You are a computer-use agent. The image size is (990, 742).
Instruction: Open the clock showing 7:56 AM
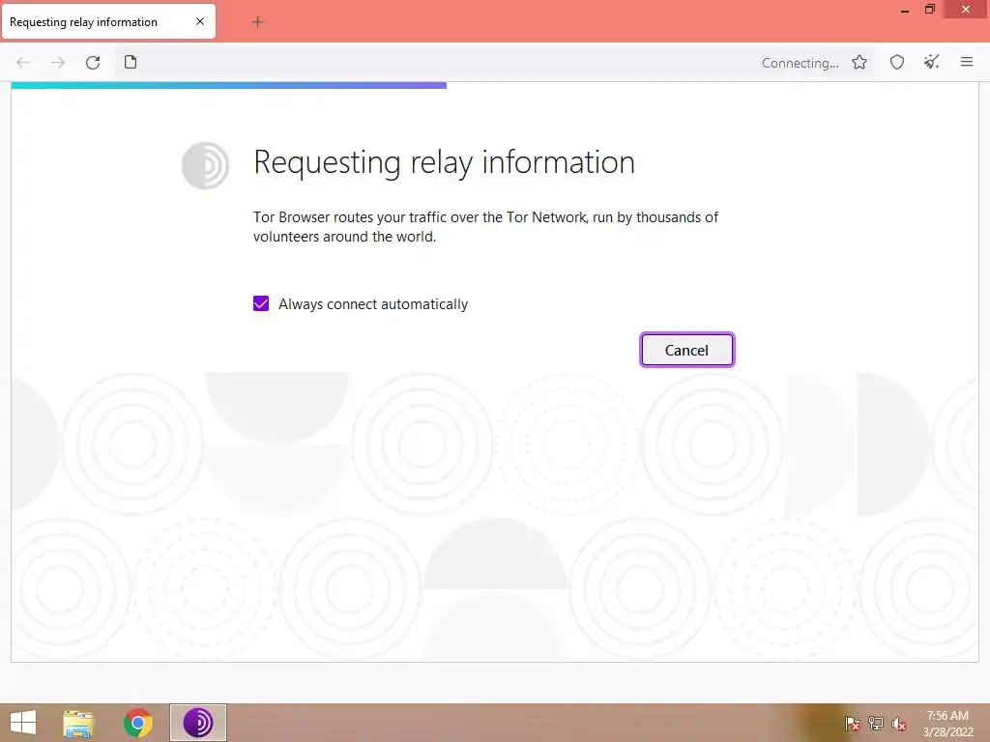[947, 724]
